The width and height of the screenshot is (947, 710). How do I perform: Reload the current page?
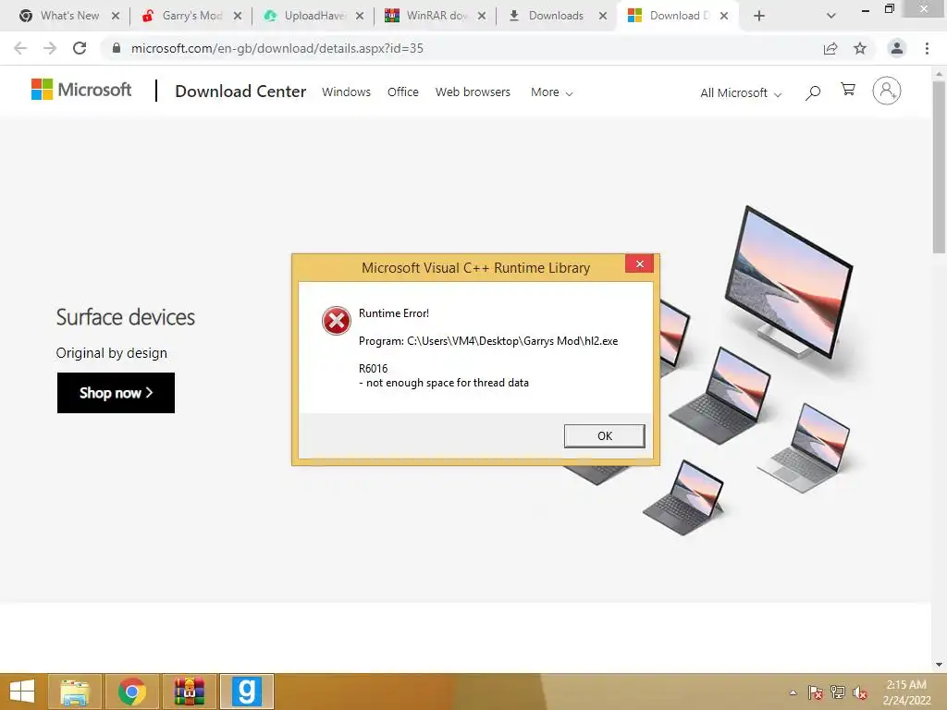click(x=80, y=48)
